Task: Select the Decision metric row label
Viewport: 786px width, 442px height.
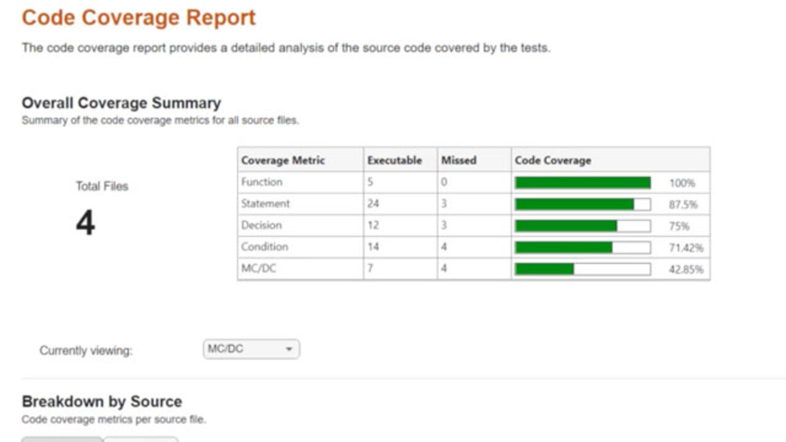Action: coord(262,225)
